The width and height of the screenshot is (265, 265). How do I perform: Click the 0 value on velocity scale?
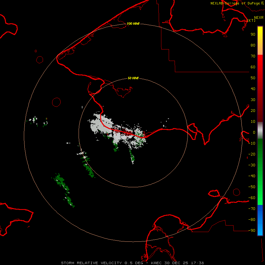(254, 132)
